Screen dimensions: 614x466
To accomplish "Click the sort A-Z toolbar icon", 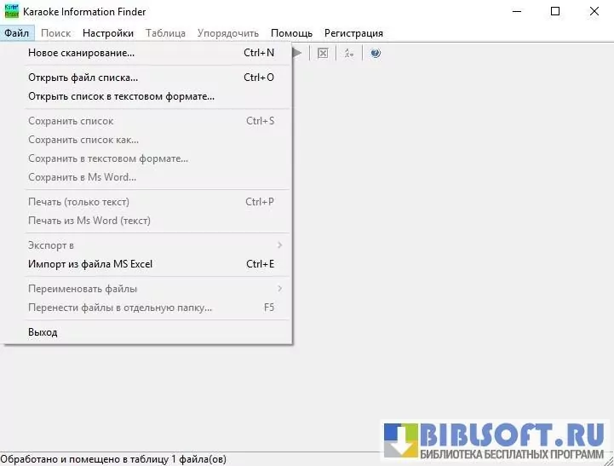I will point(349,53).
